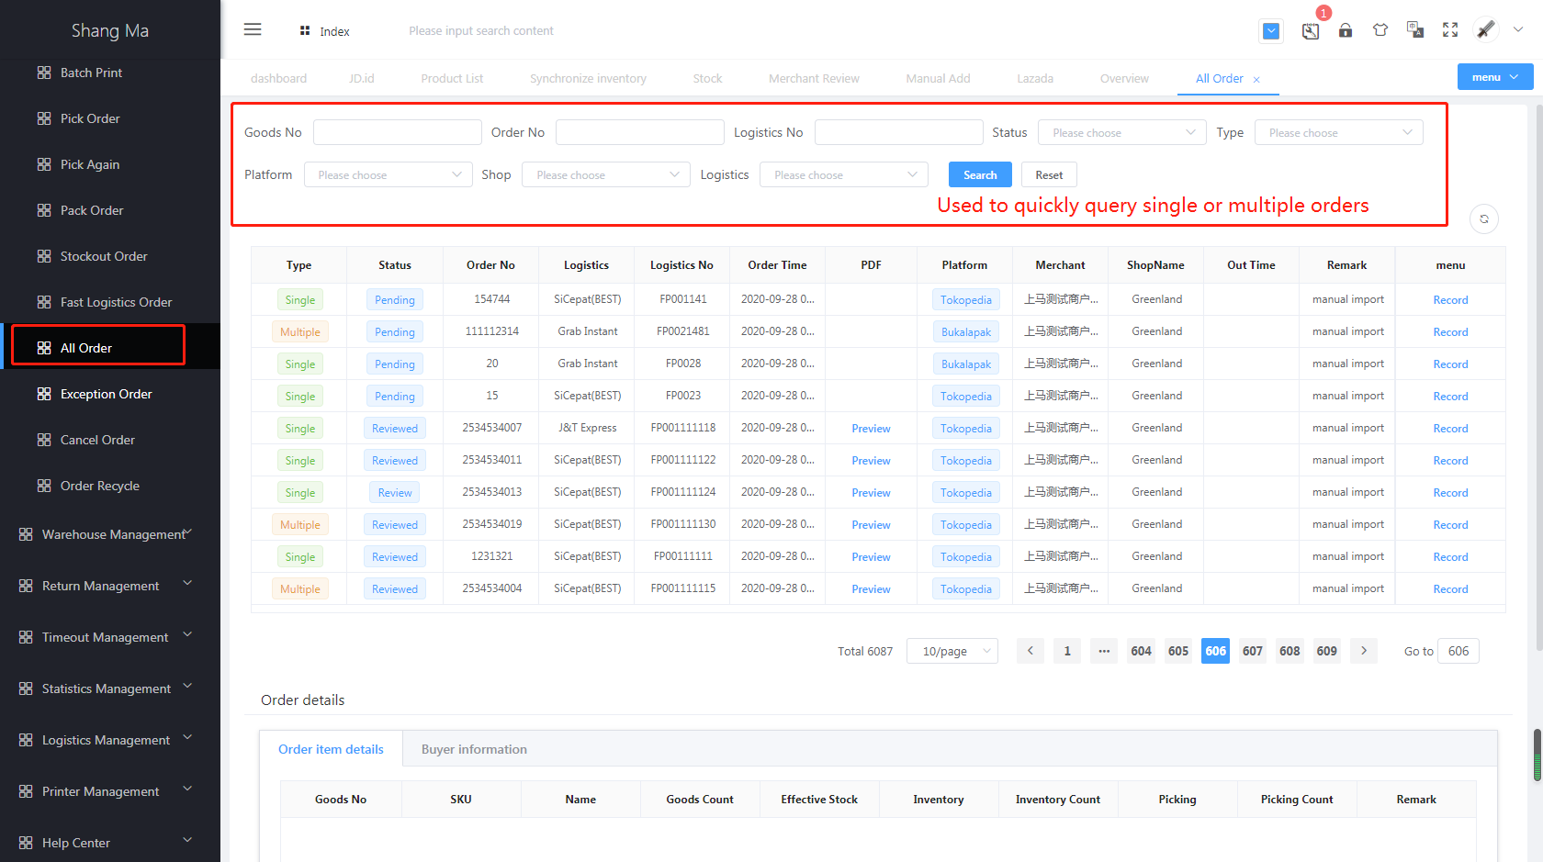Focus the Go to page input
Screen dimensions: 1543x862
point(1459,651)
